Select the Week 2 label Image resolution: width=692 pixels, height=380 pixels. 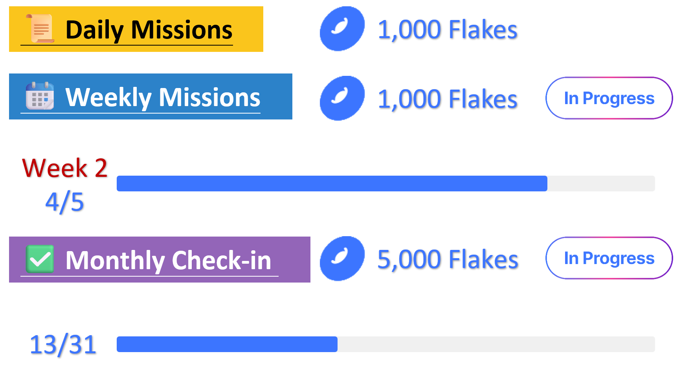pyautogui.click(x=65, y=168)
